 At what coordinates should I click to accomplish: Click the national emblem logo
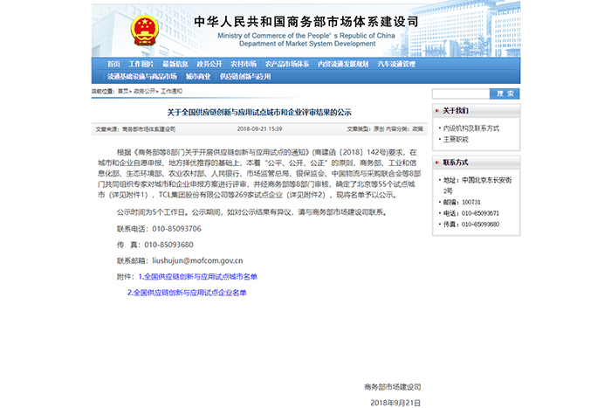point(145,31)
